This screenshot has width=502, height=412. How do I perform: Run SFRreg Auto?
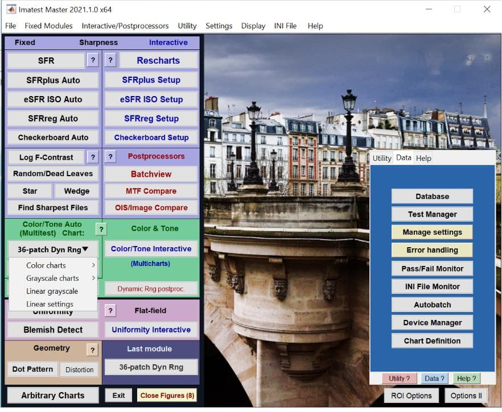click(x=53, y=118)
